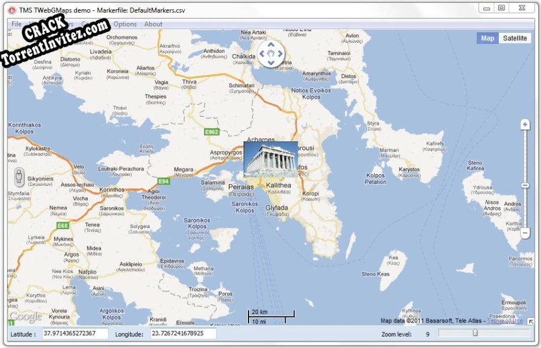The image size is (541, 348).
Task: Open the File menu
Action: [x=16, y=24]
